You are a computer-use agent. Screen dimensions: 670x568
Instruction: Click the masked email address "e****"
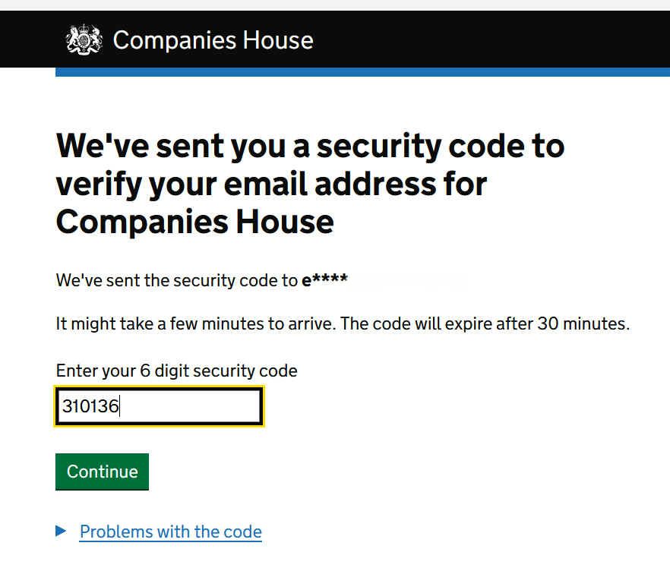point(324,281)
